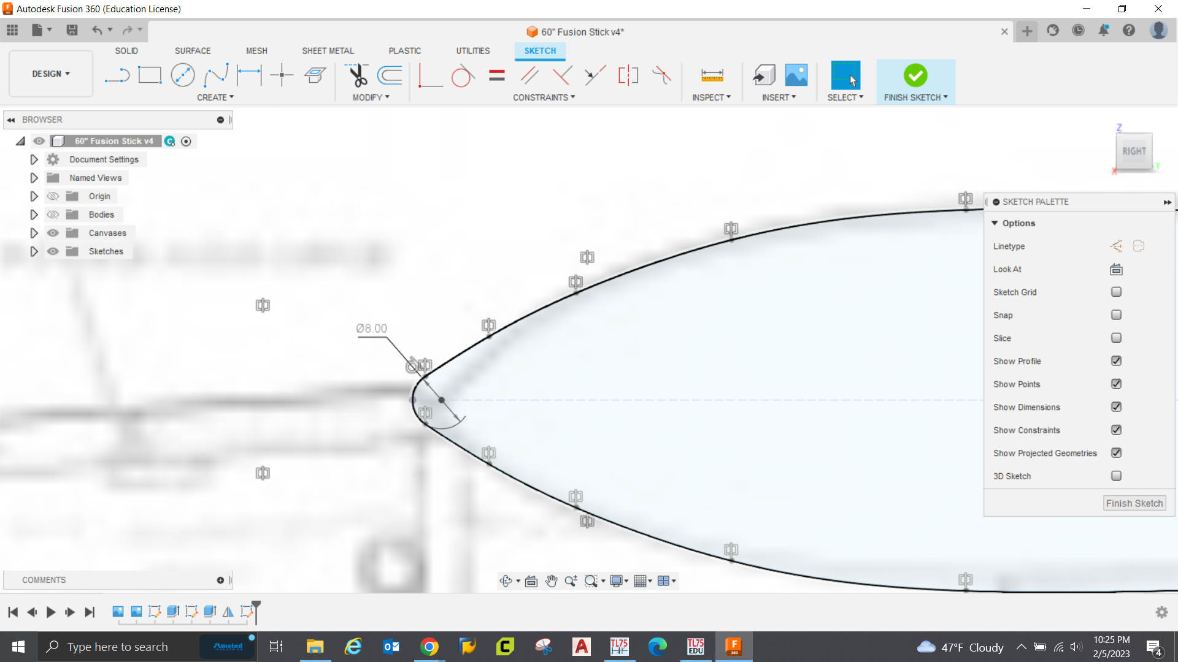
Task: Click the Orbit icon in navigation bar
Action: pyautogui.click(x=506, y=580)
